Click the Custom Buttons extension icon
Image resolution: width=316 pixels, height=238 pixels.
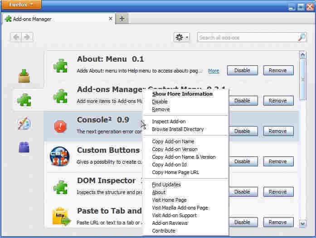60,156
